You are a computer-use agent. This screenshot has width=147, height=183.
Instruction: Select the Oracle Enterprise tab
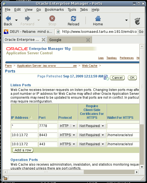coord(25,40)
